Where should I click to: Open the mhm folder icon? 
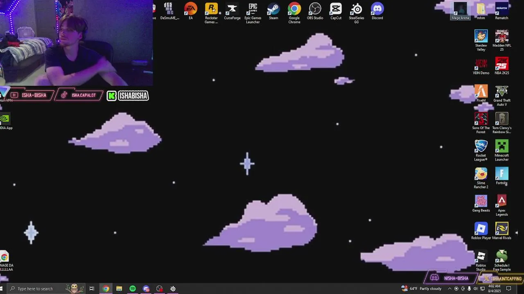(481, 11)
